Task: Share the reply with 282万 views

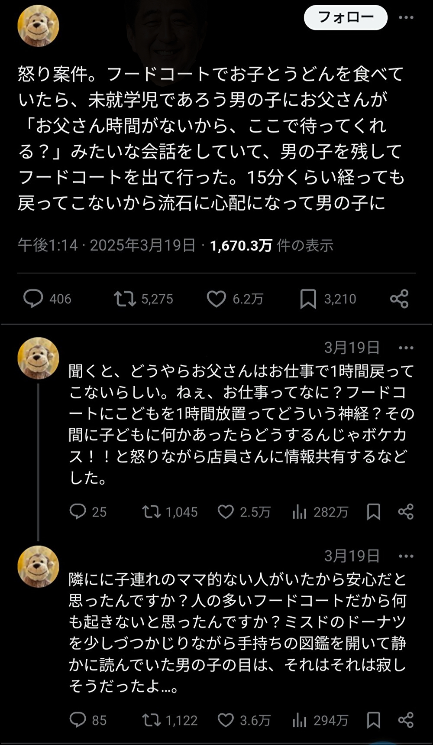Action: click(x=406, y=512)
